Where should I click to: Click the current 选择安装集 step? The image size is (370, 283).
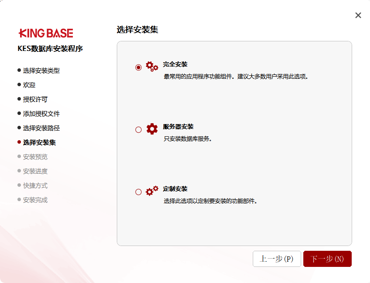click(x=39, y=142)
